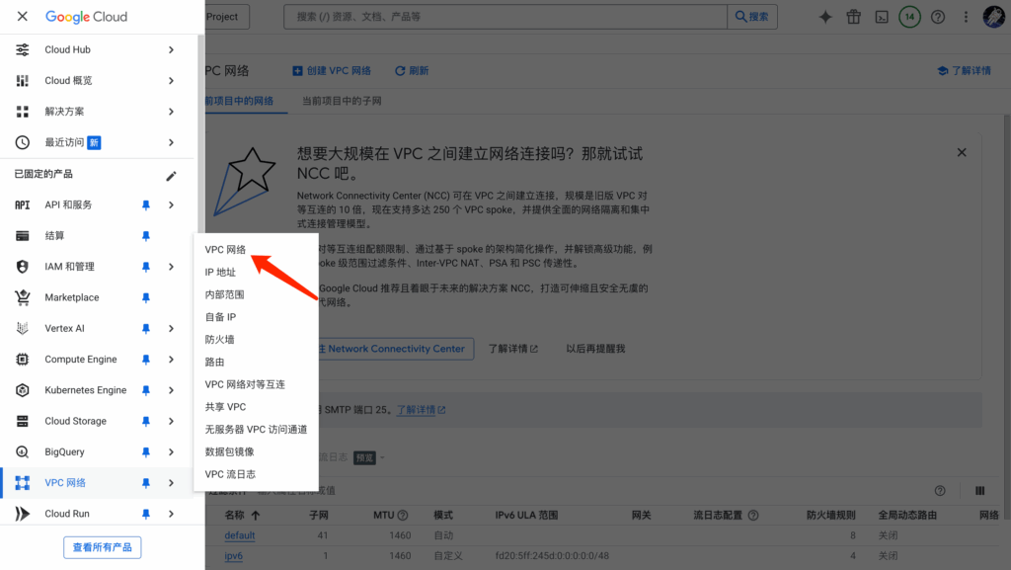Dismiss the NCC promotion banner
1011x570 pixels.
point(962,153)
